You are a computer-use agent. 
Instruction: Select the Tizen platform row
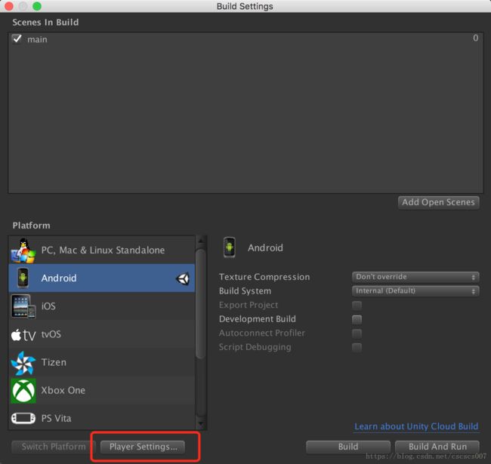(x=102, y=362)
